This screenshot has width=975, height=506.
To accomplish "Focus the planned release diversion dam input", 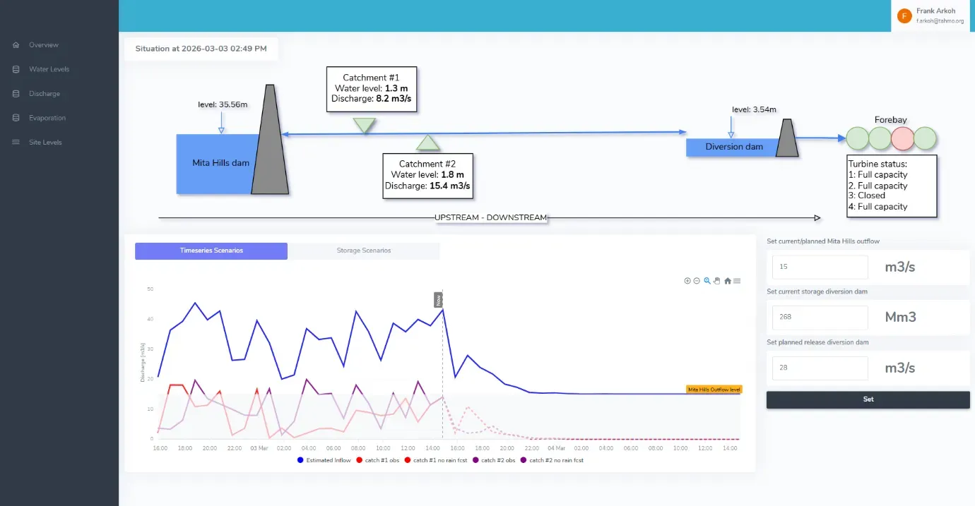I will pyautogui.click(x=820, y=368).
